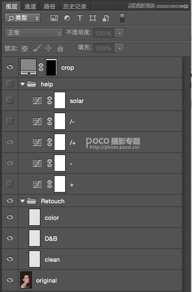The width and height of the screenshot is (192, 292).
Task: Click curves adjustment icon on - layer
Action: [x=37, y=163]
